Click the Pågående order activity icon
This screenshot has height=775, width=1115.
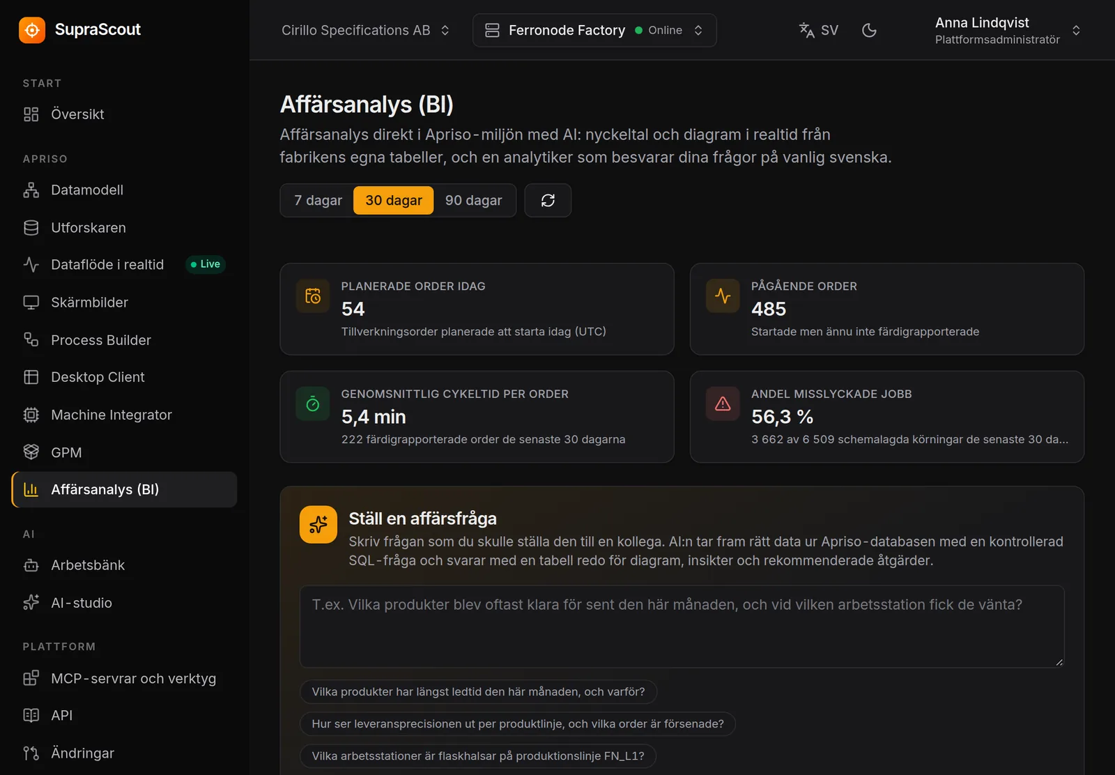tap(723, 296)
